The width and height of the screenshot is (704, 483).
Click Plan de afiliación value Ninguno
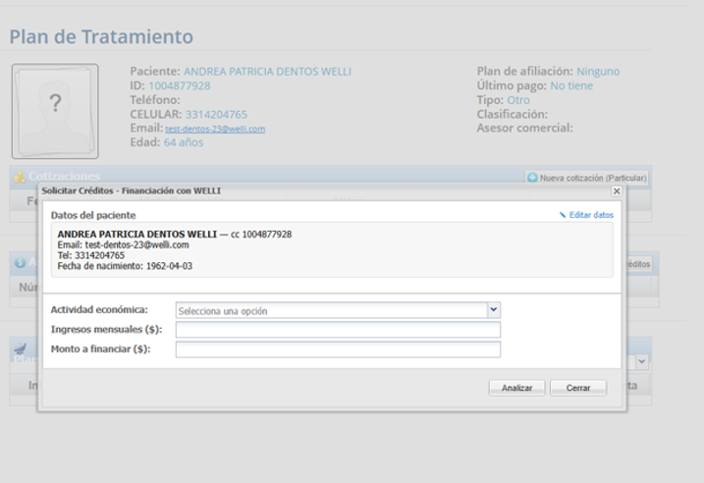tap(598, 72)
